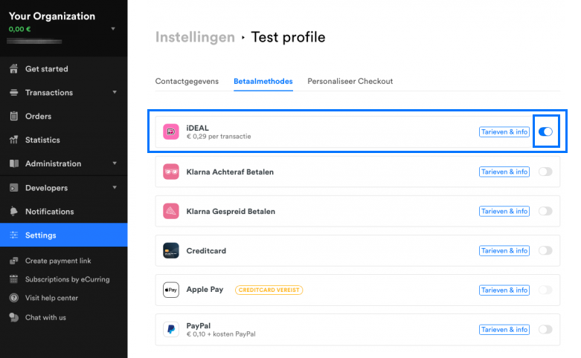The height and width of the screenshot is (358, 581).
Task: Switch to the Contactgegevens tab
Action: coord(187,82)
